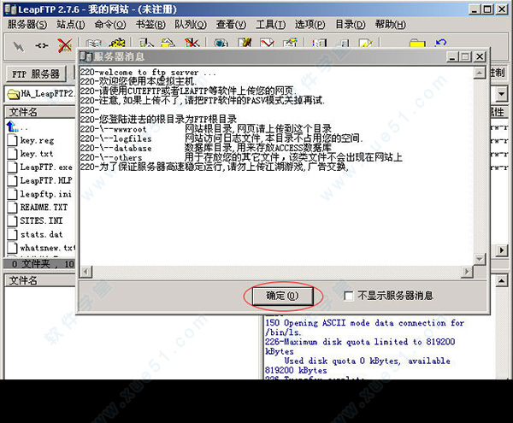Image resolution: width=513 pixels, height=423 pixels.
Task: Select the whatsnew.txt file
Action: 47,248
